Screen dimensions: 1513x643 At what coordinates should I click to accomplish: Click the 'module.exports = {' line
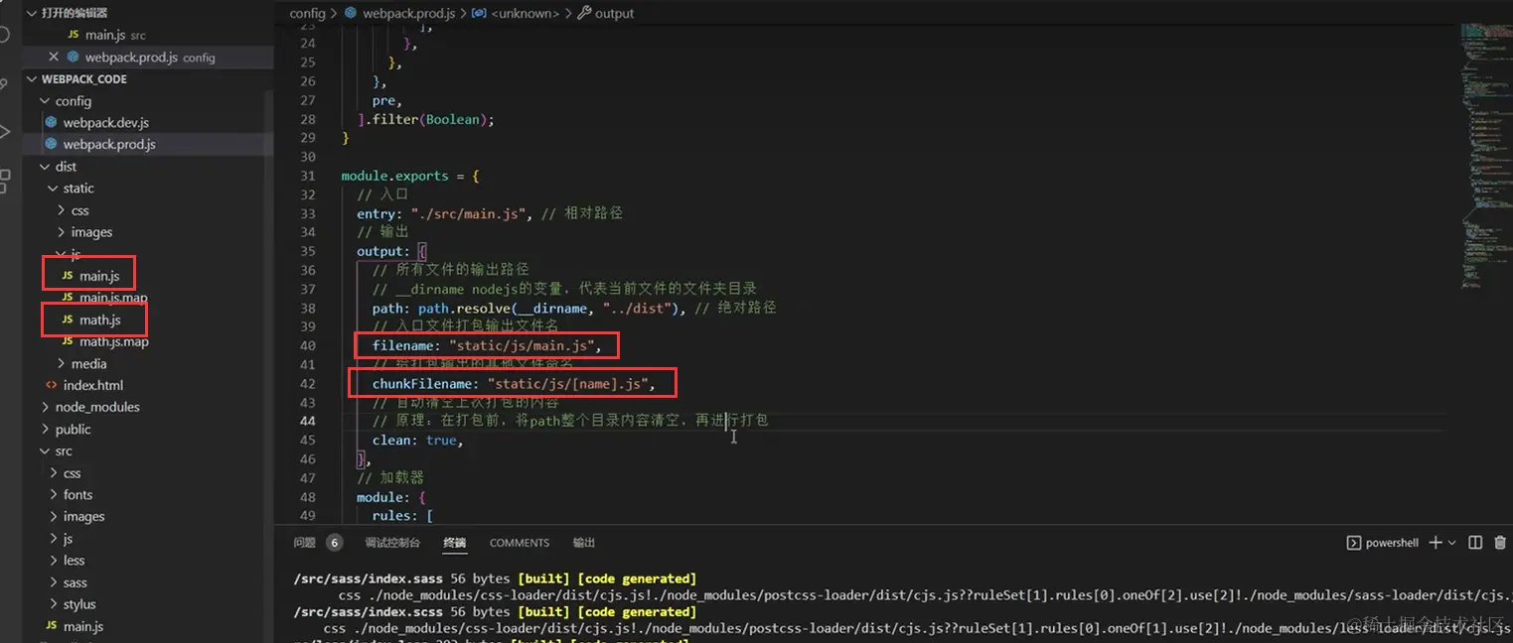(x=410, y=176)
